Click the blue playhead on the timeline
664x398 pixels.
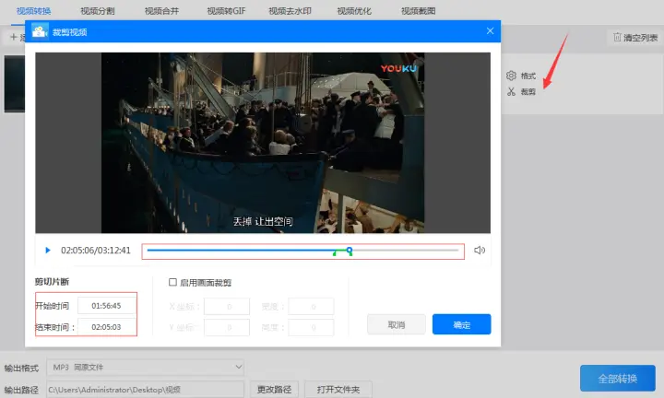click(x=350, y=250)
